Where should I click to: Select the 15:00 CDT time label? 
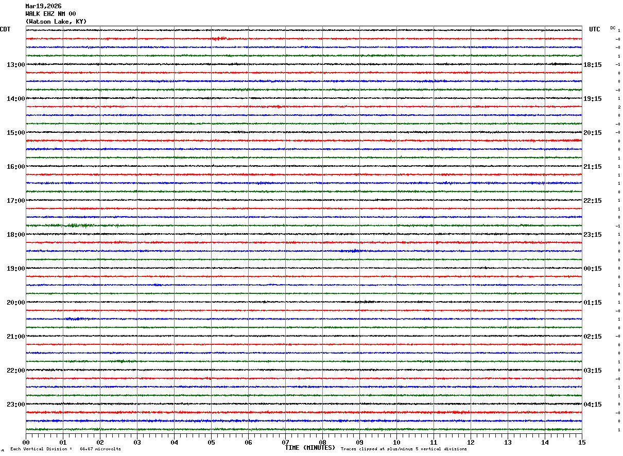[16, 133]
